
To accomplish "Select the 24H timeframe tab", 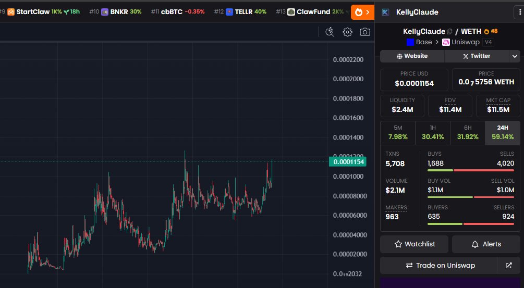I will point(503,132).
